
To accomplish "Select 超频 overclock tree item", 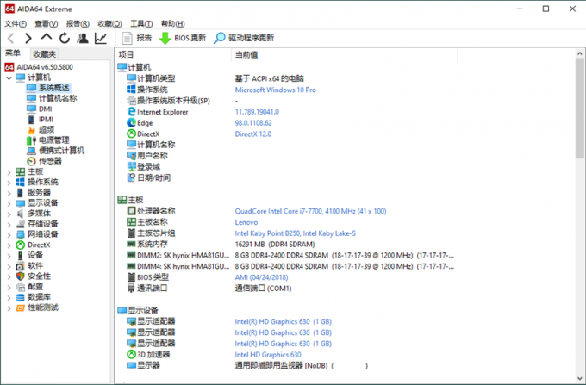I will 46,130.
